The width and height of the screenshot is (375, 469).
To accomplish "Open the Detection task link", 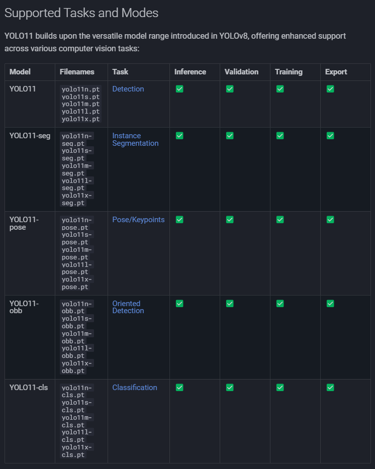I will point(128,89).
